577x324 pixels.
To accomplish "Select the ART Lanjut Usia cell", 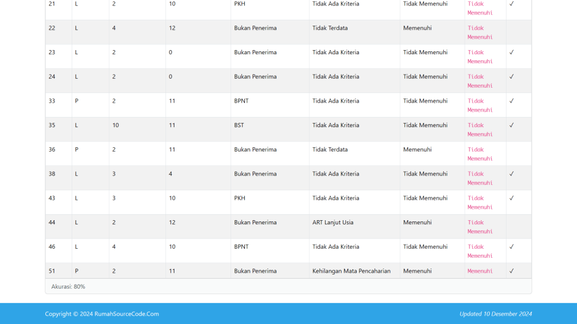I will pyautogui.click(x=333, y=223).
